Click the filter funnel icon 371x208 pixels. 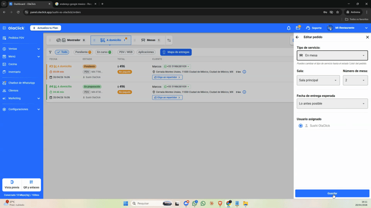pos(50,52)
